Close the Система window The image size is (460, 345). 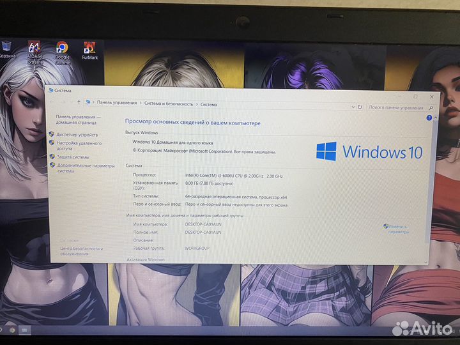pos(431,97)
